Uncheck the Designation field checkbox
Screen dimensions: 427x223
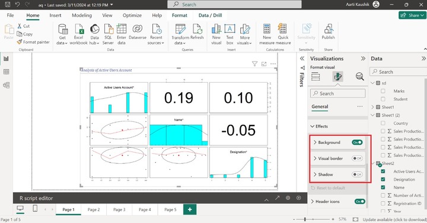(x=383, y=179)
